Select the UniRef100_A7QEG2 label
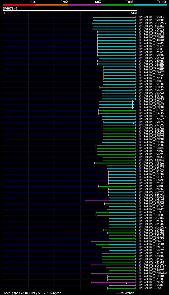Image resolution: width=169 pixels, height=295 pixels. 152,204
